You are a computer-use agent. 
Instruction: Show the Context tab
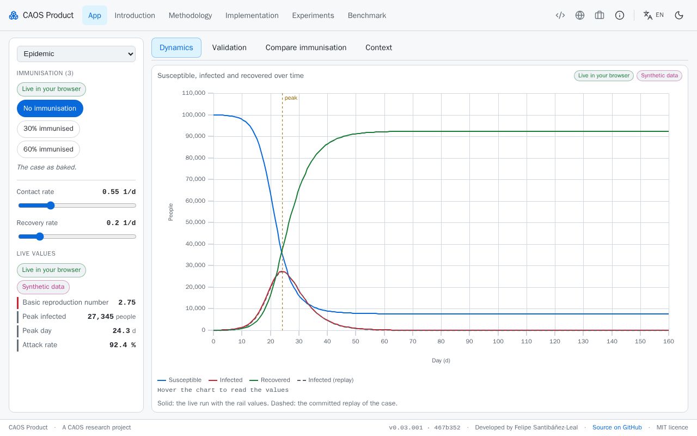pyautogui.click(x=378, y=47)
